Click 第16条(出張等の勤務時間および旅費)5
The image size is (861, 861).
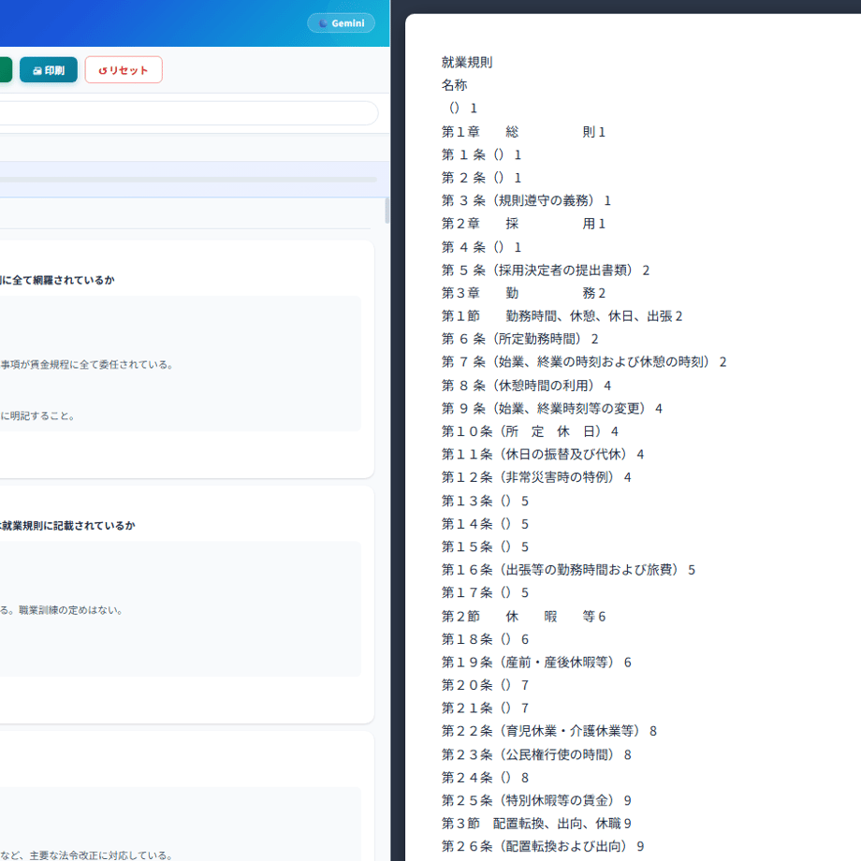click(568, 571)
